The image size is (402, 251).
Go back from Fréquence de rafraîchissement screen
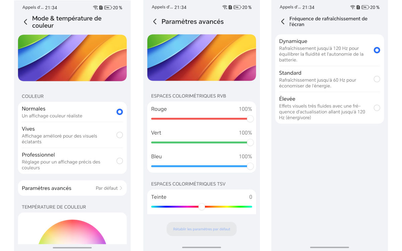(283, 22)
